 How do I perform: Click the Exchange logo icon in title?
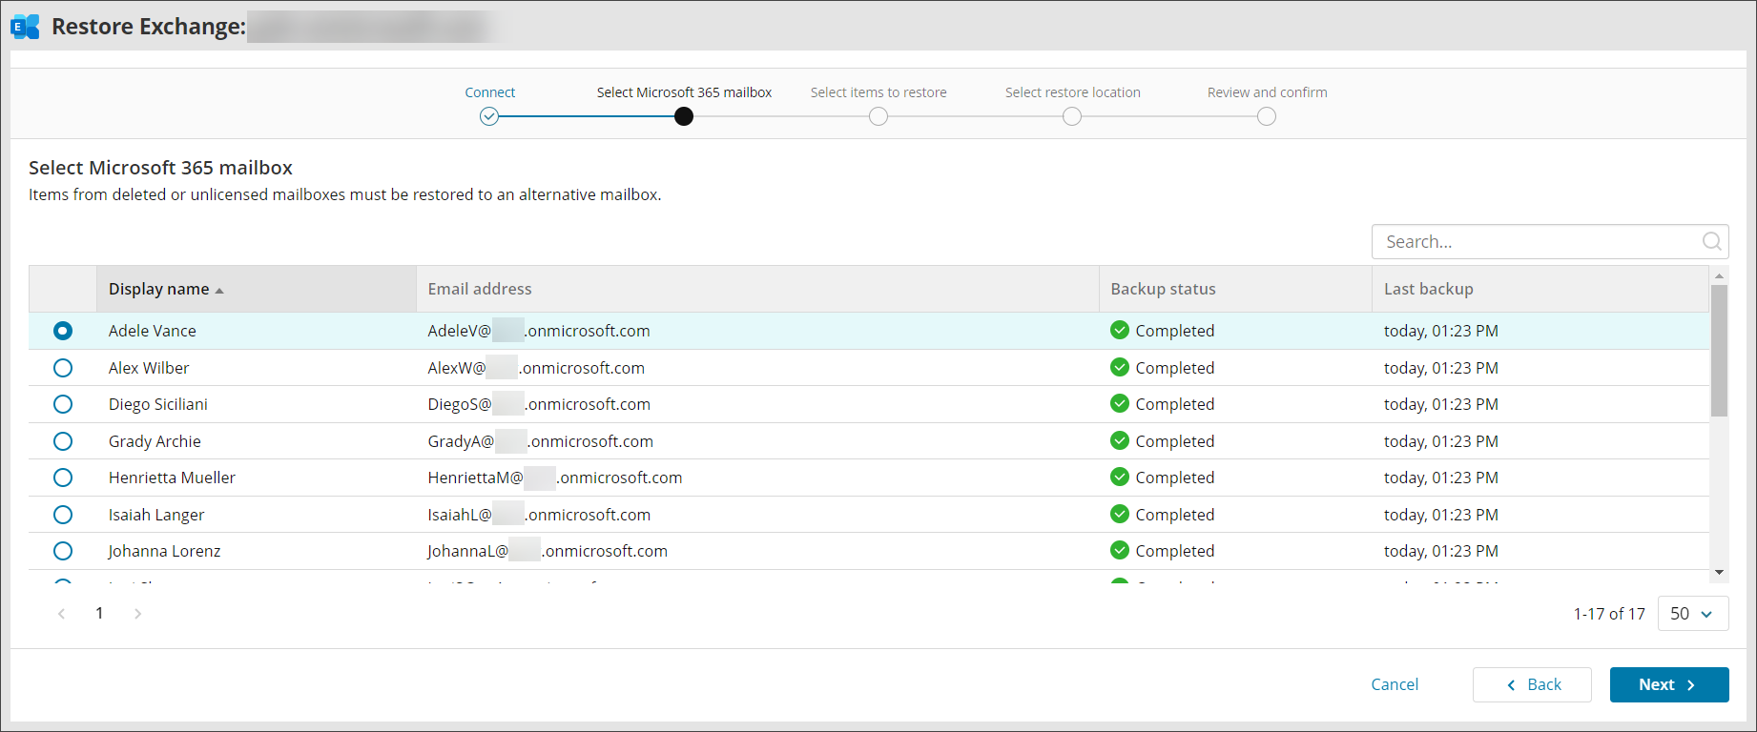[x=26, y=27]
